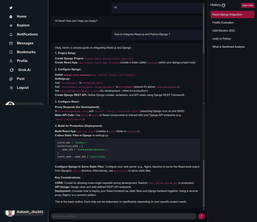Open Home via the house icon
This screenshot has width=257, height=222.
tap(11, 17)
